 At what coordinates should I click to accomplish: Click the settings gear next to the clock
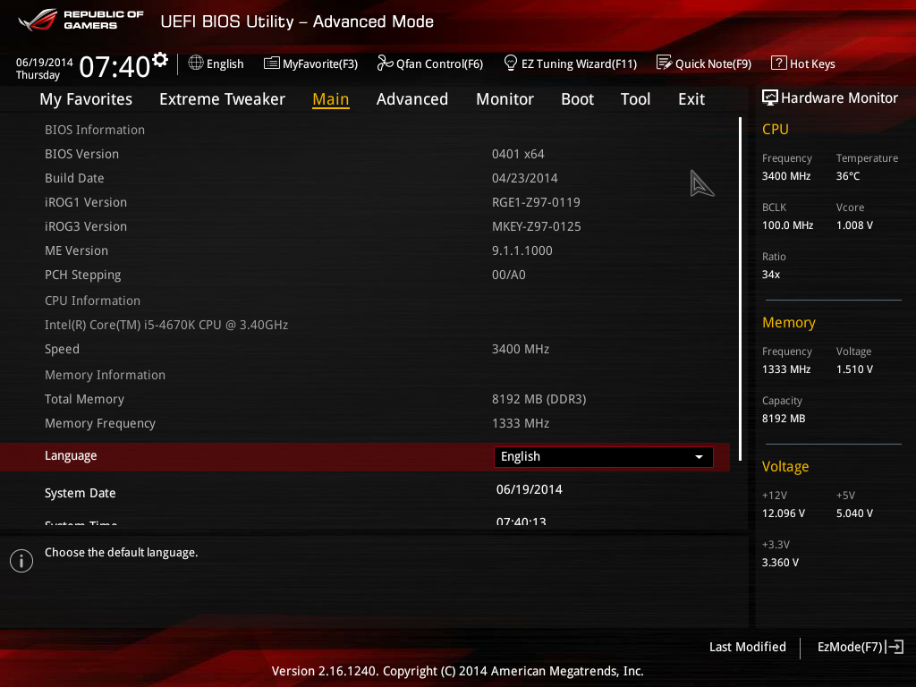(x=160, y=60)
